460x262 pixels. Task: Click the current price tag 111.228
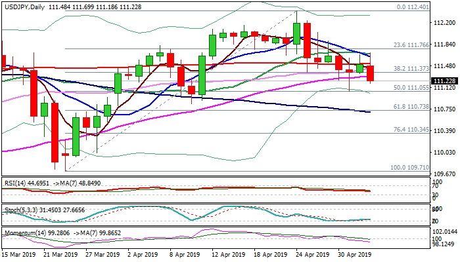pos(444,81)
